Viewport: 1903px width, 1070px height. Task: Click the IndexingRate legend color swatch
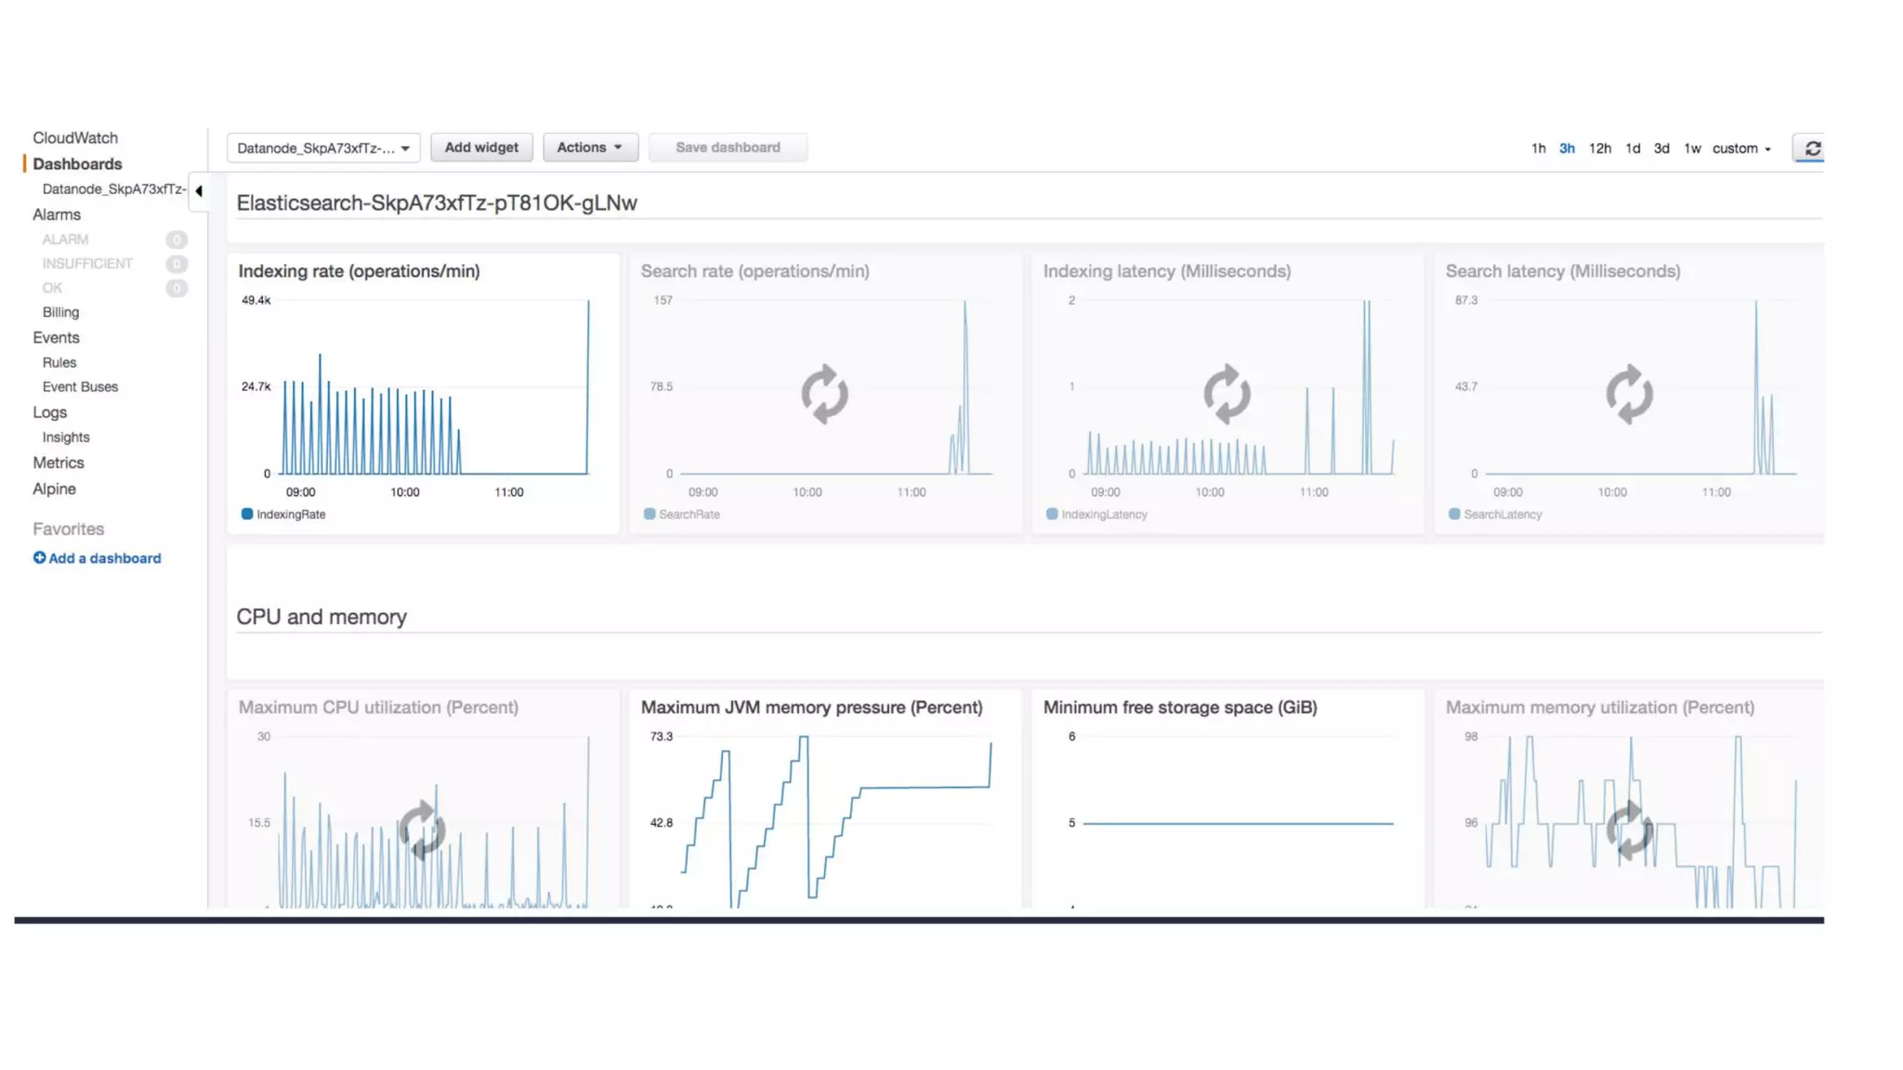tap(247, 514)
